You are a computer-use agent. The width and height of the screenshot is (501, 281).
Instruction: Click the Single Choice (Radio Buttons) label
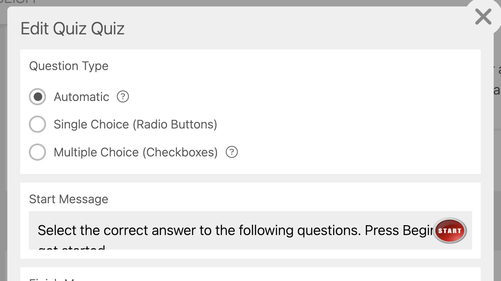(x=135, y=125)
